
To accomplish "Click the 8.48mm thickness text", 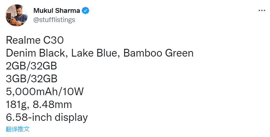I will coord(52,105).
